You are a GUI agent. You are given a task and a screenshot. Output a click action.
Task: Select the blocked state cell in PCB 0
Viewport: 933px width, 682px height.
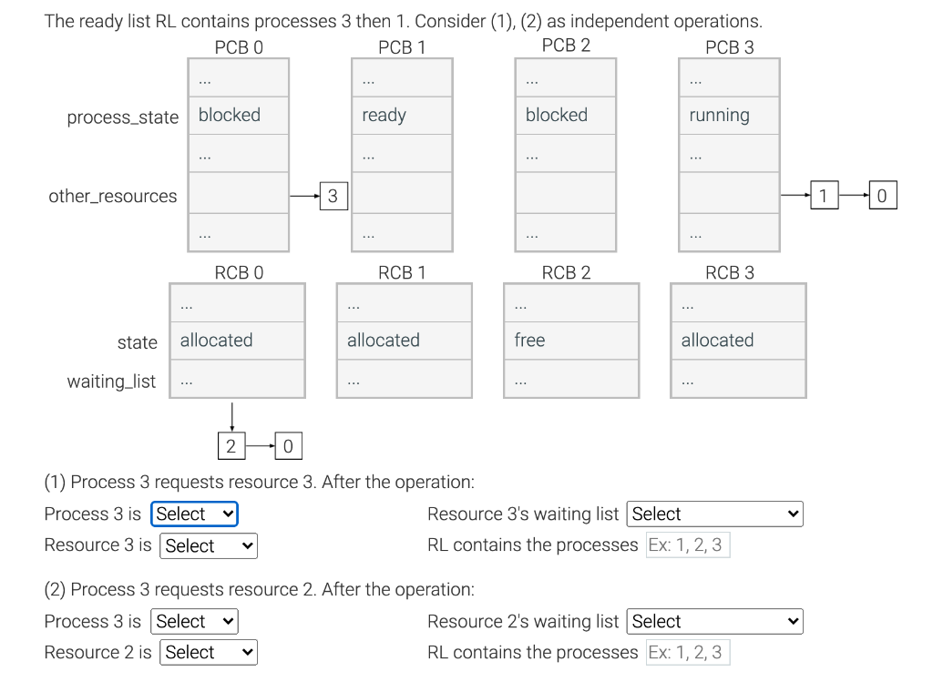click(x=238, y=116)
